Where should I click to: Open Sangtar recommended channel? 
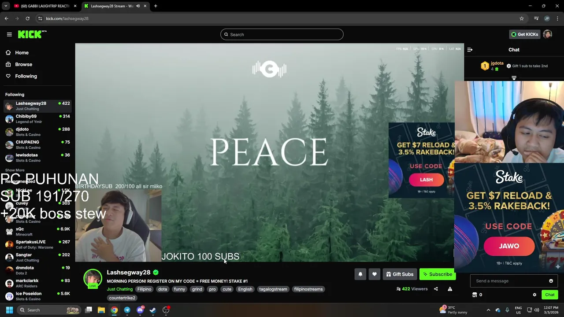[x=37, y=257]
